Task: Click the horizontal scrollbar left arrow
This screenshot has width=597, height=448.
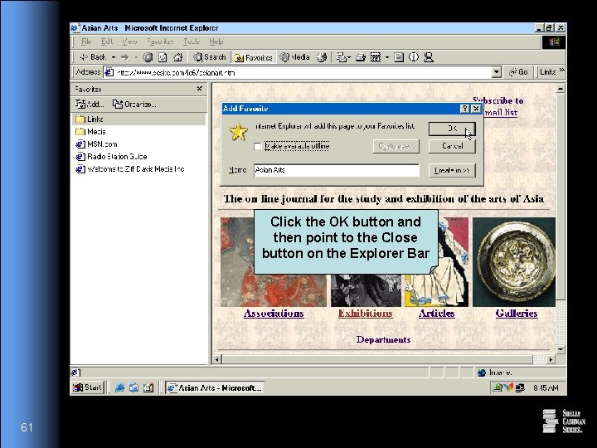Action: click(217, 359)
